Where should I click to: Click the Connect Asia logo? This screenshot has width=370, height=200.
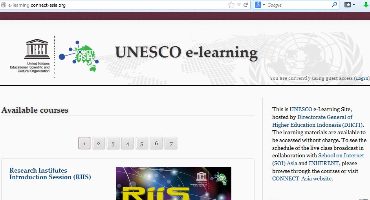coord(79,57)
